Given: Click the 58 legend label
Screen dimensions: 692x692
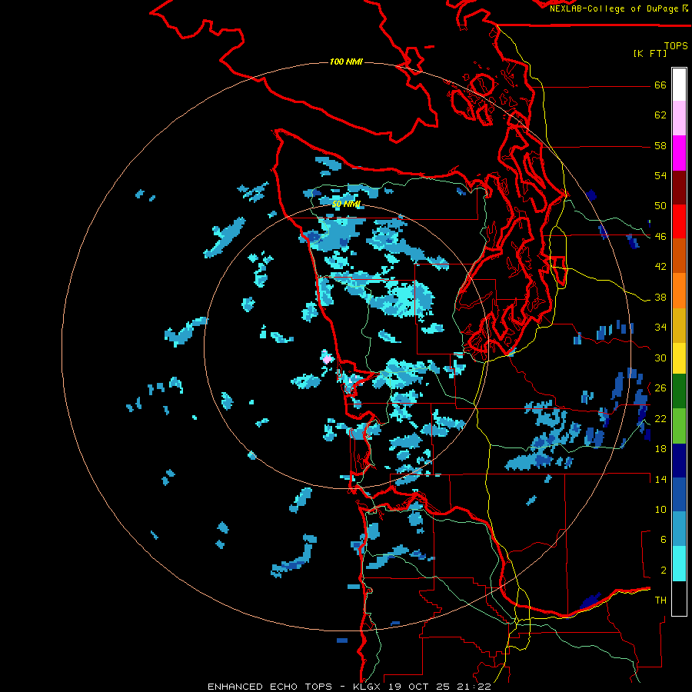Looking at the screenshot, I should pyautogui.click(x=660, y=145).
